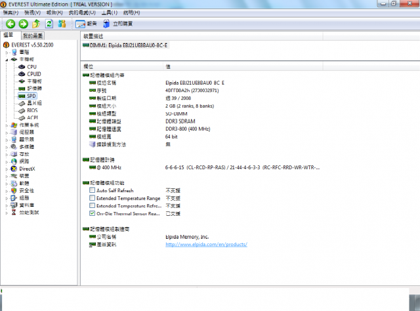The height and width of the screenshot is (311, 420).
Task: Go forward with the green right arrow
Action: pyautogui.click(x=24, y=24)
